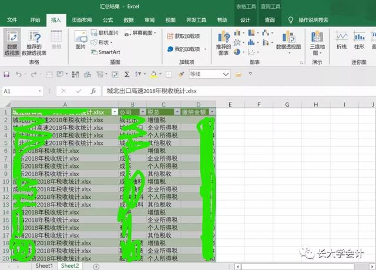Open the 屏幕截图 screenshot dropdown
This screenshot has height=270, width=376.
coord(140,33)
